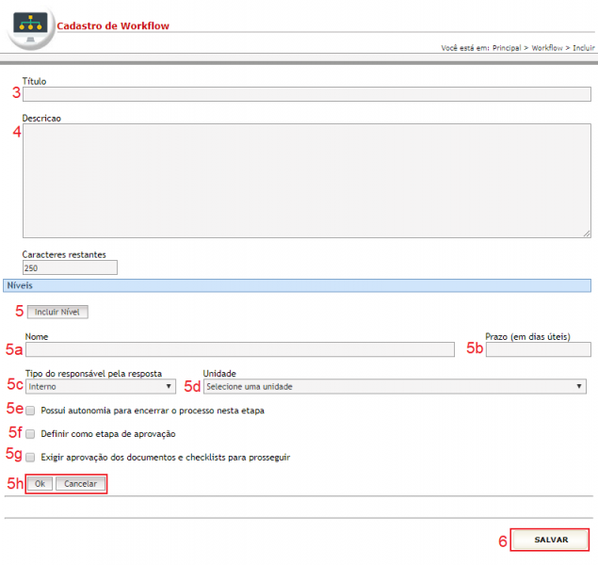Screen dimensions: 598x565
Task: Click the Nome input field
Action: (x=240, y=349)
